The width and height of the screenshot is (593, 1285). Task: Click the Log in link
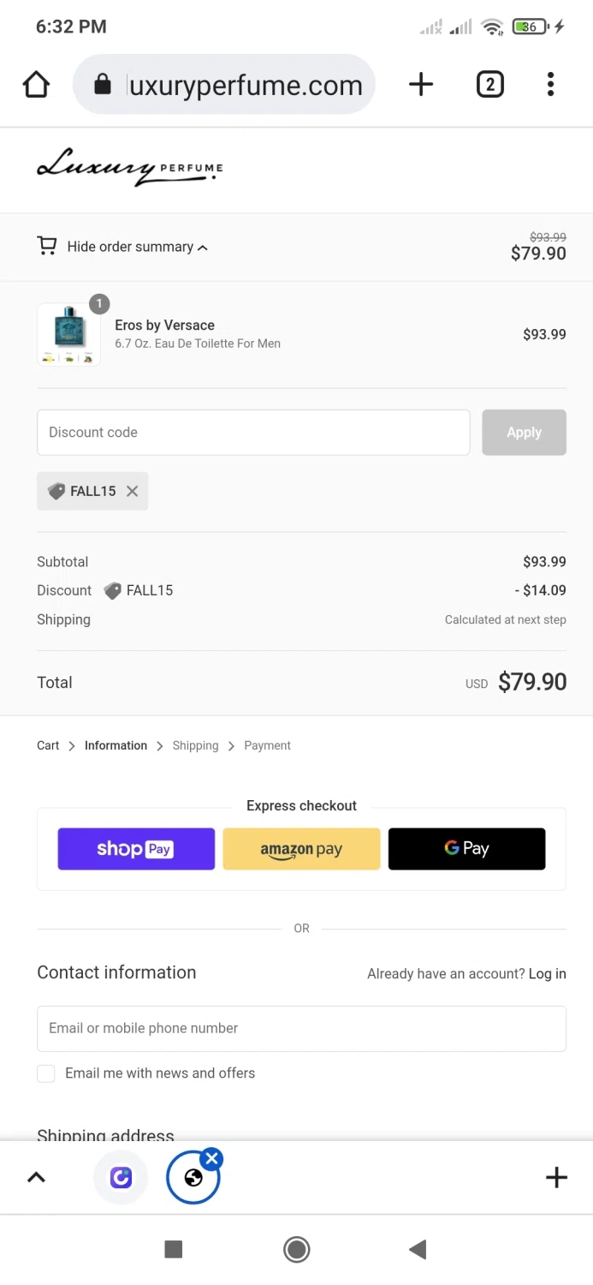click(547, 974)
